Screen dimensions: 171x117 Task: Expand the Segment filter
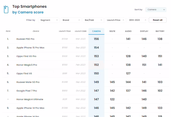[x=49, y=20]
